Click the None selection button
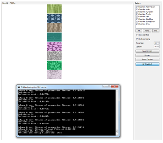163x143 pixels. (x=147, y=31)
